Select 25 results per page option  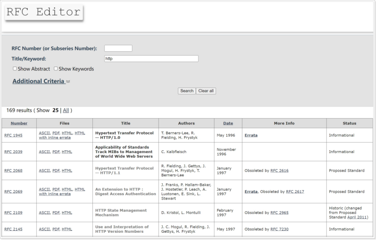click(55, 110)
